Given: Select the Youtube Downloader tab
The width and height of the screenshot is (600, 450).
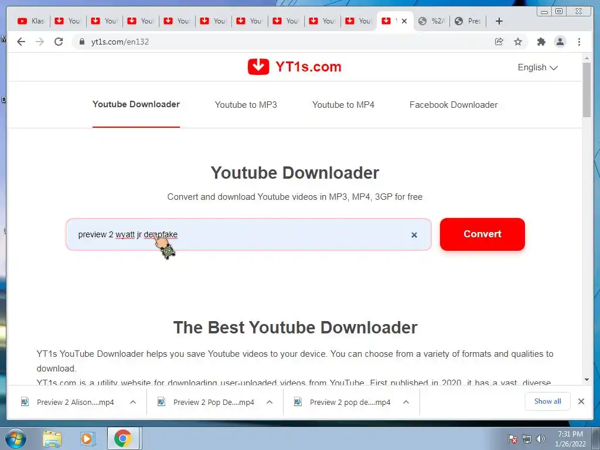Looking at the screenshot, I should pyautogui.click(x=136, y=104).
